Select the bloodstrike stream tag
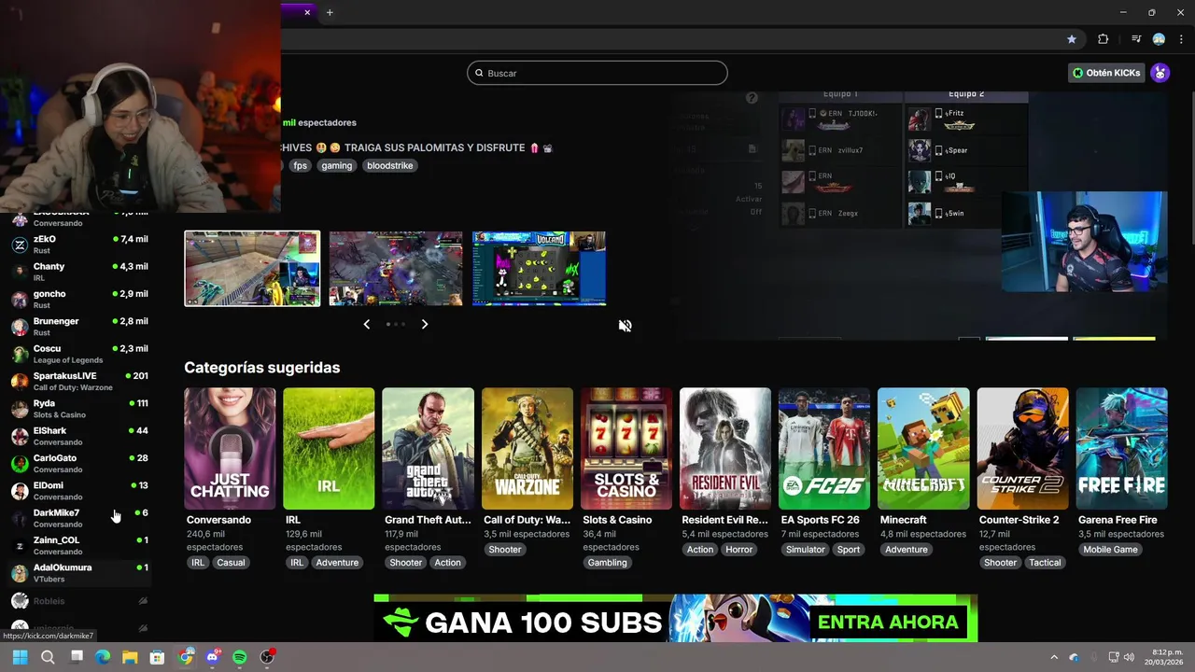 pos(390,165)
